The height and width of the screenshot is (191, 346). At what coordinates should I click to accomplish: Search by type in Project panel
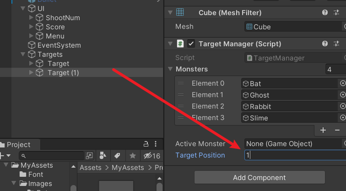point(103,156)
